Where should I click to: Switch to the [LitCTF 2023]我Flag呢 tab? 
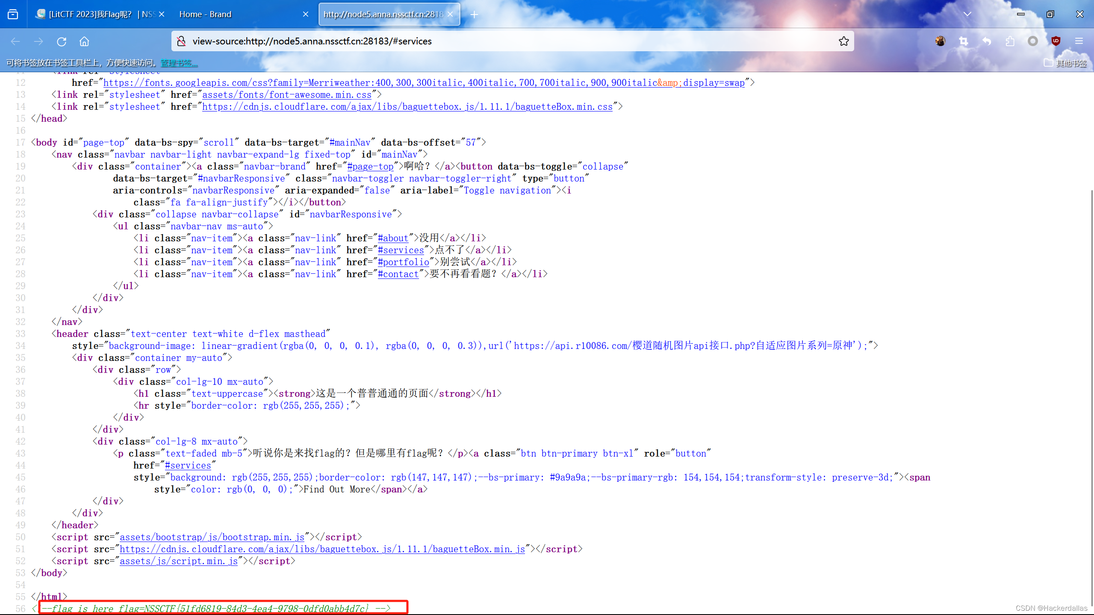pos(94,14)
